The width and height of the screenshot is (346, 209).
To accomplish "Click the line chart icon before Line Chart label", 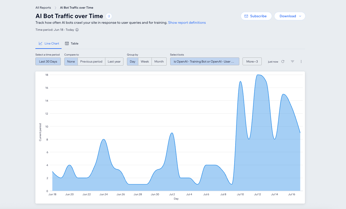I will tap(41, 43).
